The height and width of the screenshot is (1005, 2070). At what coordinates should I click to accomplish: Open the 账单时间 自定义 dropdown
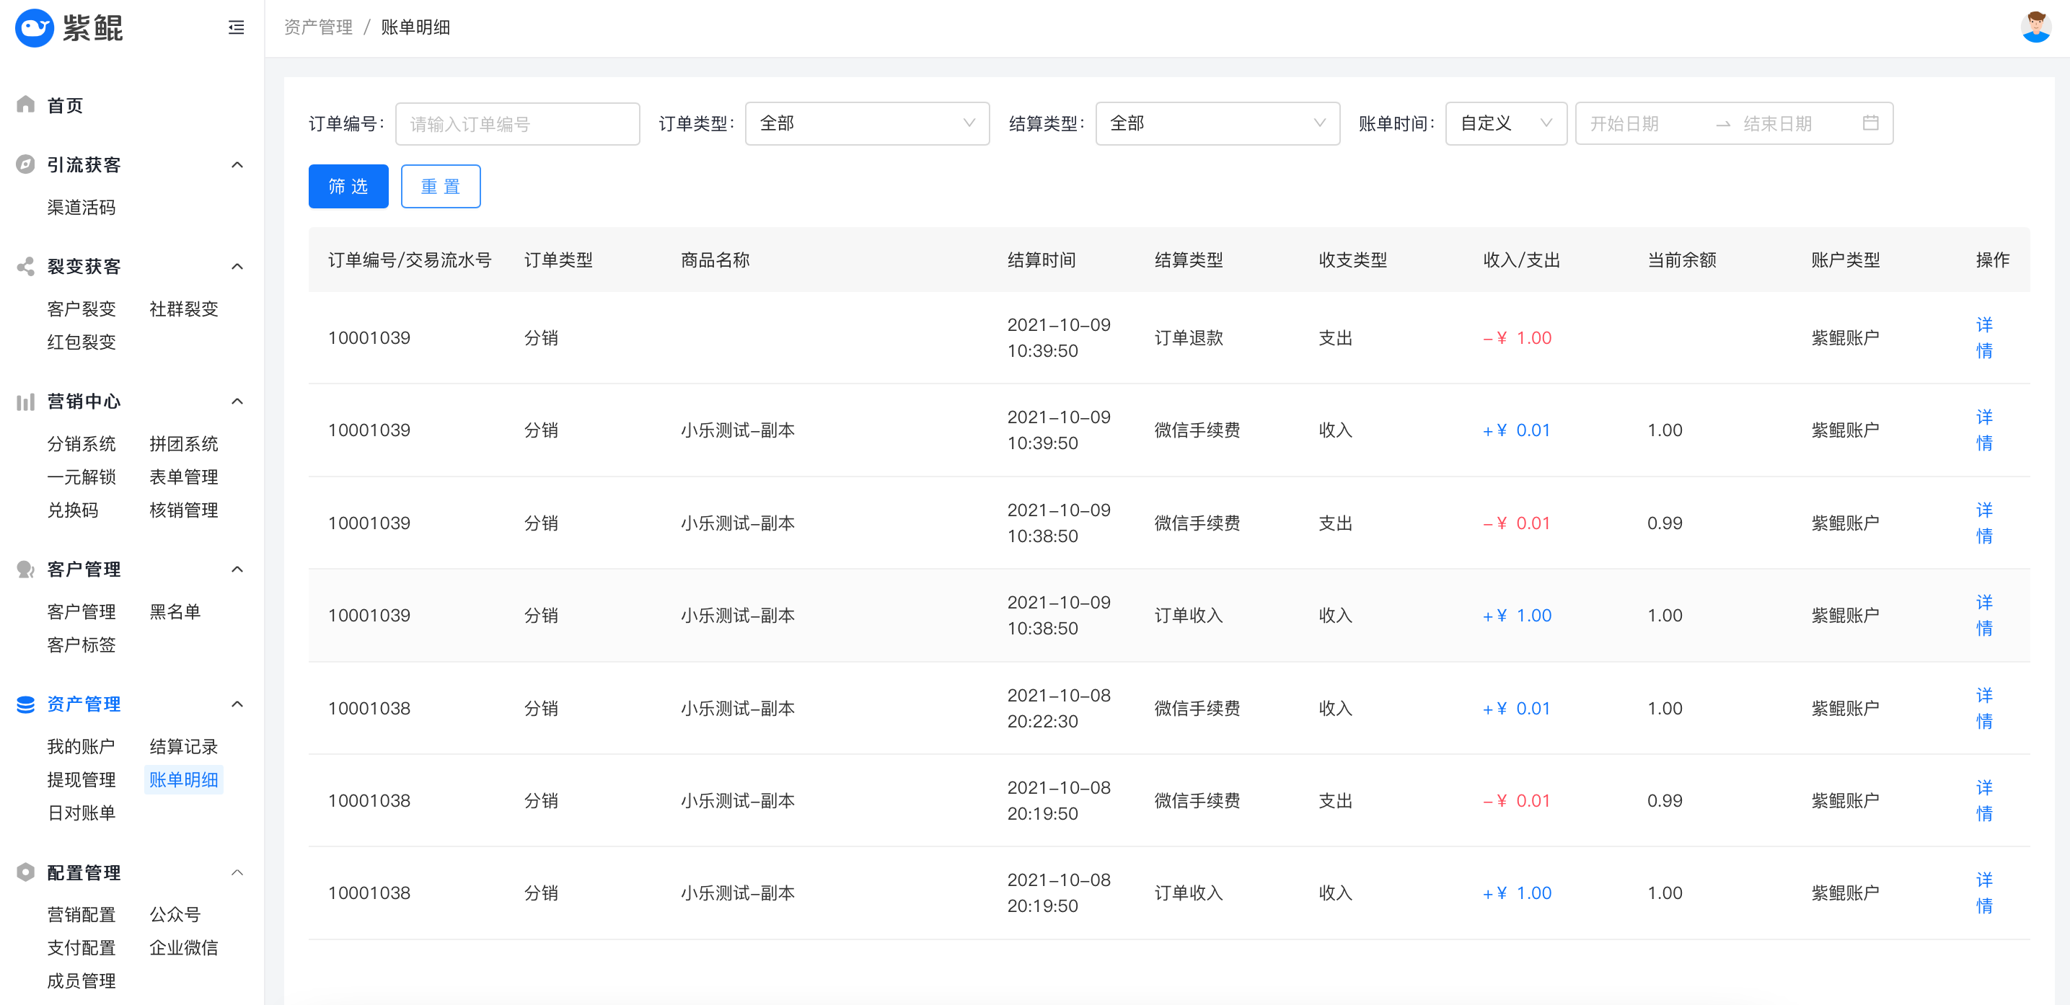pos(1505,123)
